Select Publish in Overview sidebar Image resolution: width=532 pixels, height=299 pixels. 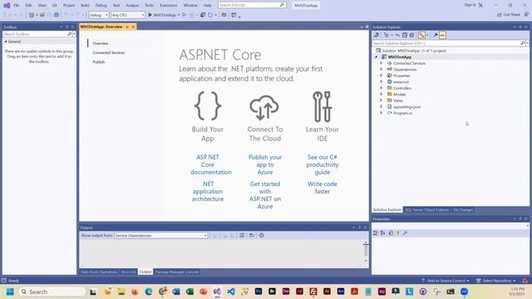99,62
